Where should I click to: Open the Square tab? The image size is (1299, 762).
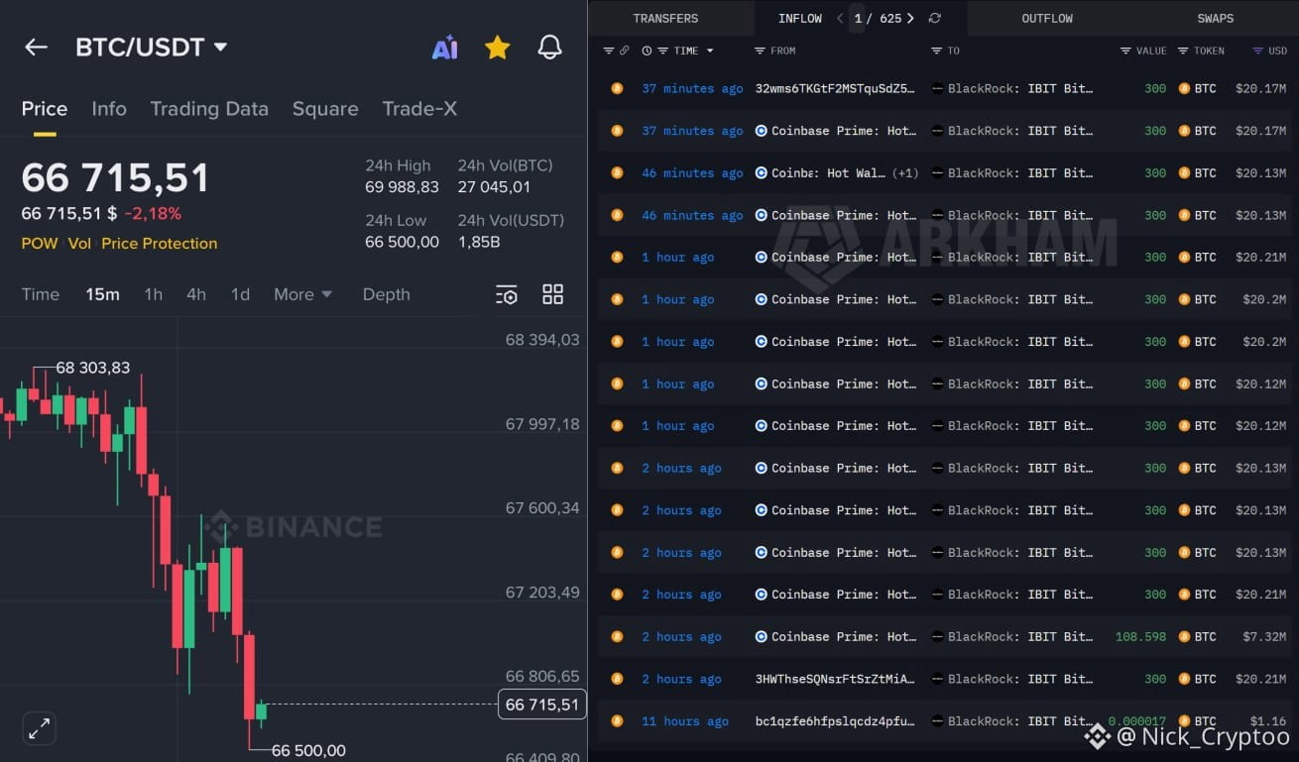tap(325, 109)
